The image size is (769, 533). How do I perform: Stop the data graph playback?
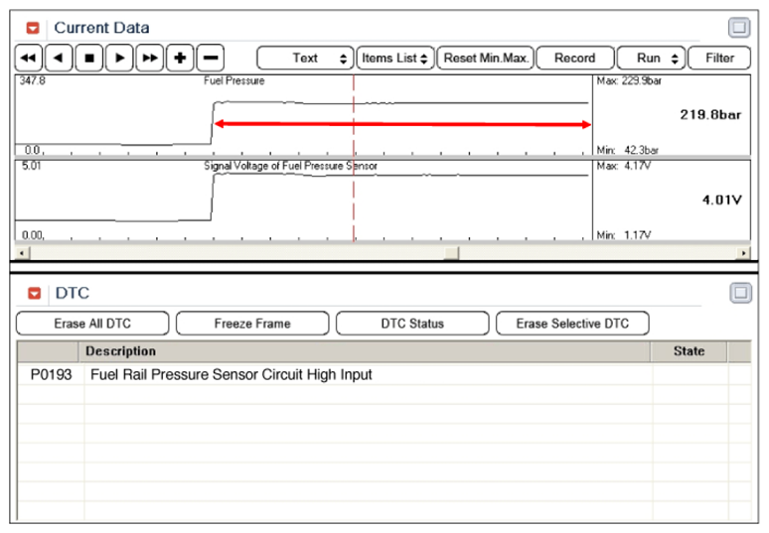[x=89, y=59]
